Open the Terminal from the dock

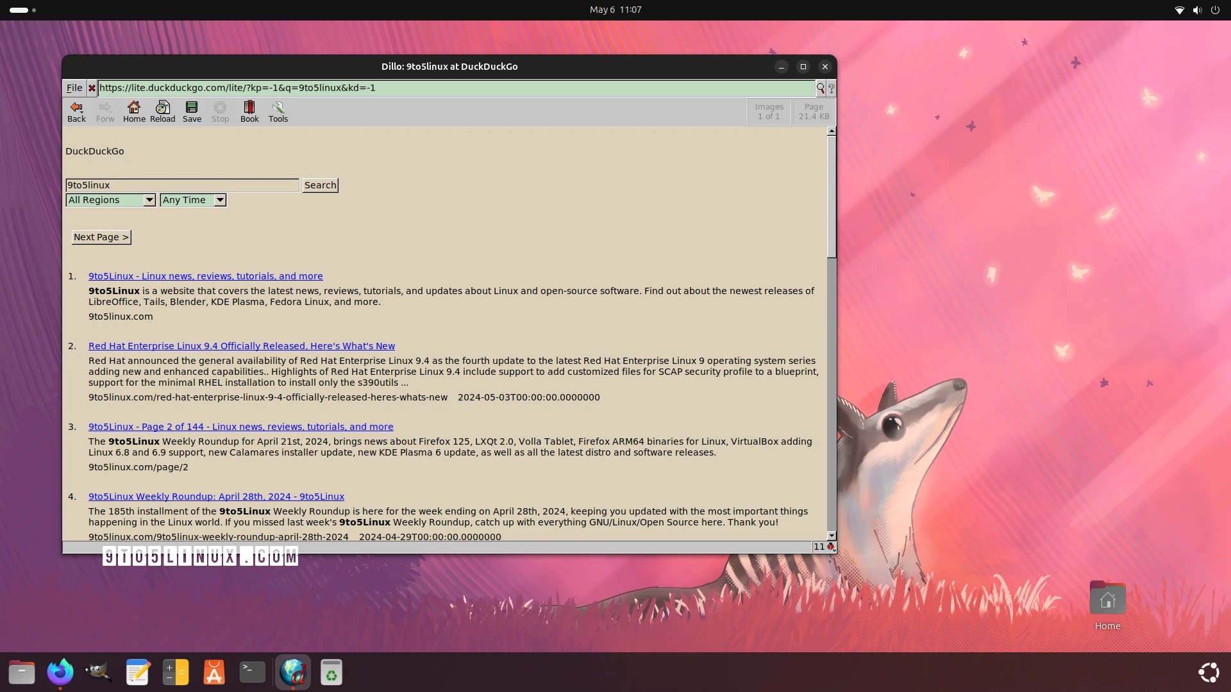click(x=252, y=672)
